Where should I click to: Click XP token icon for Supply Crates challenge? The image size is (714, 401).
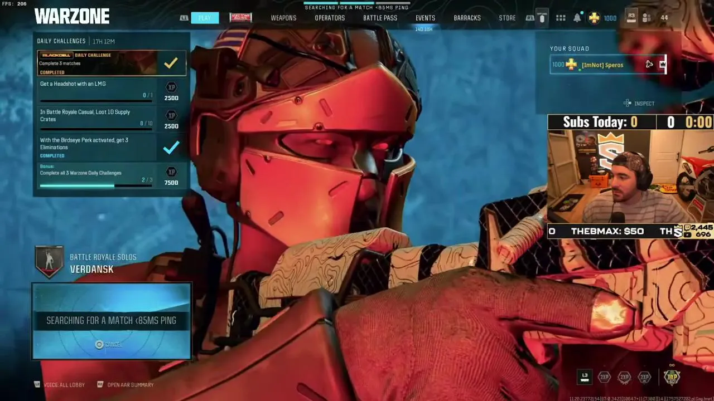pos(171,116)
